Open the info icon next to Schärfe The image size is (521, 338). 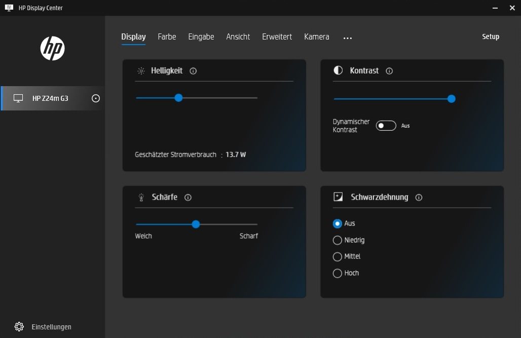click(188, 198)
